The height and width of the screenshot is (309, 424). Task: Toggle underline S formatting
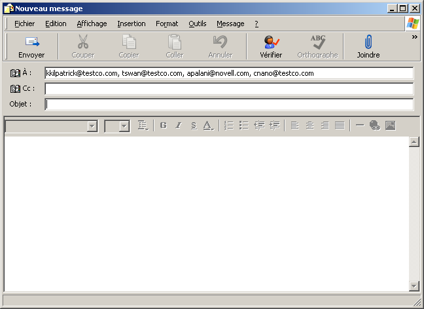coord(194,125)
